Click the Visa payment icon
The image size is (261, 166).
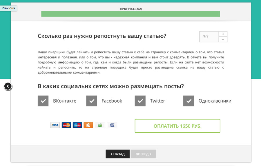(55, 125)
